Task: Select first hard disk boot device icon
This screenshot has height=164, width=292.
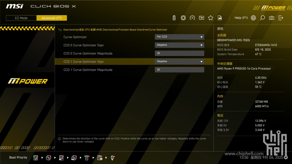Action: coord(35,158)
